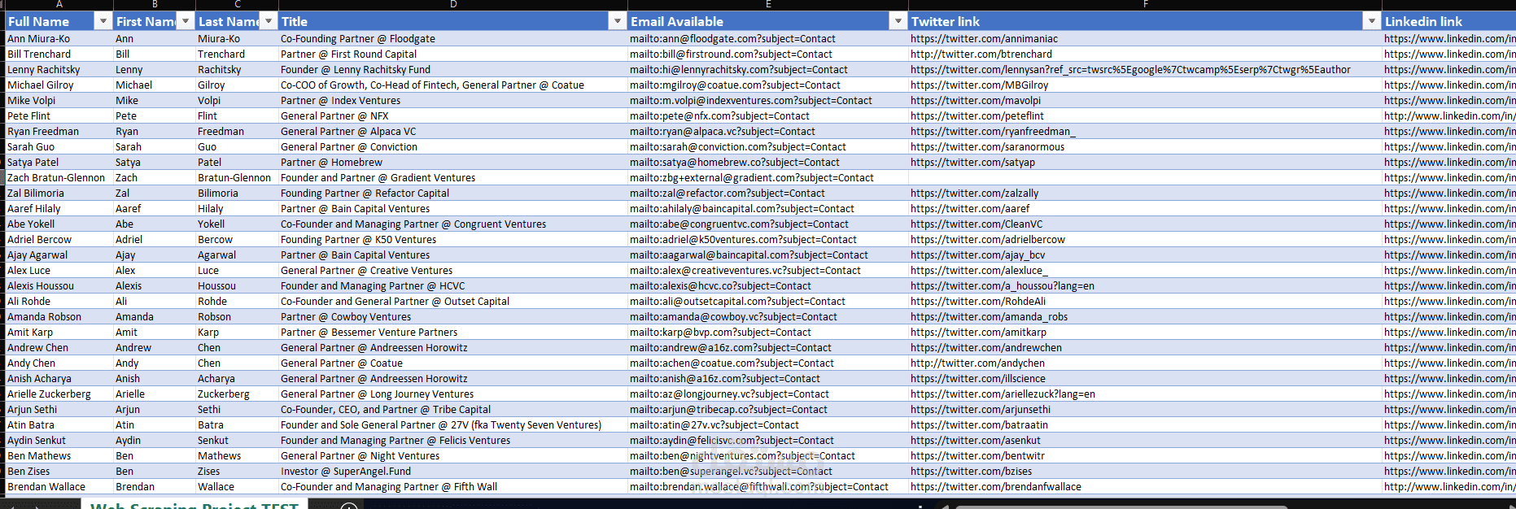Open the mailto:az@longjourney.vc link
Image resolution: width=1516 pixels, height=509 pixels.
click(729, 394)
